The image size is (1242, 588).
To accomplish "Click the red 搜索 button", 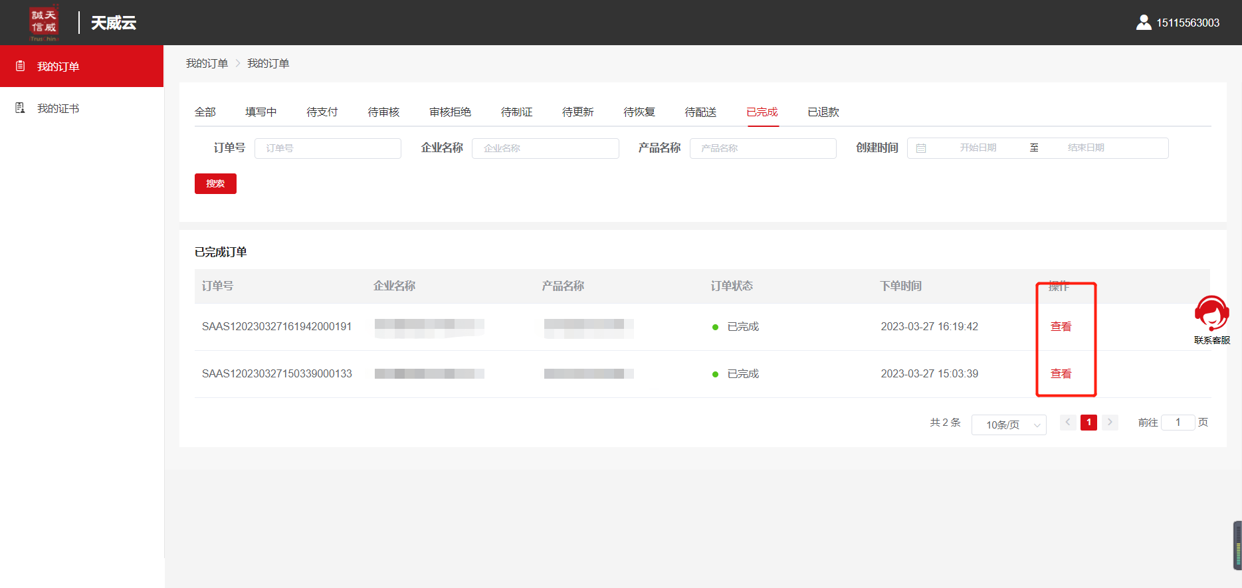I will 215,183.
